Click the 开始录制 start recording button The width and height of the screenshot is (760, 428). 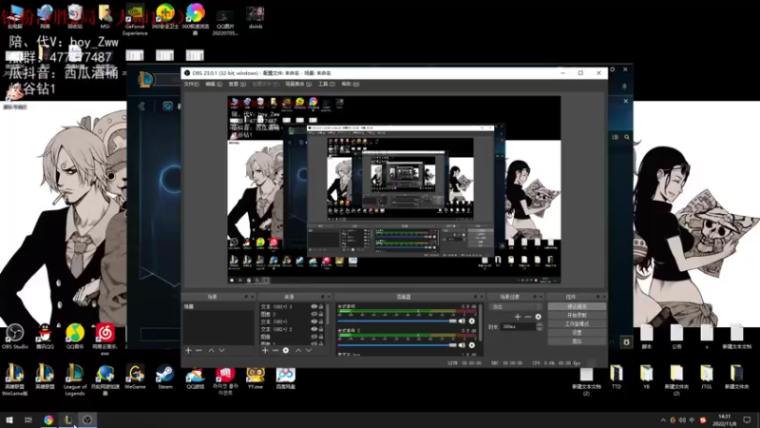click(x=577, y=315)
